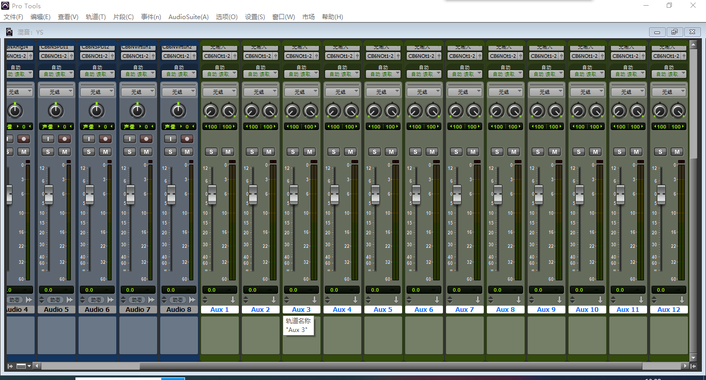Viewport: 706px width, 380px height.
Task: Click the Aux 10 track name
Action: (587, 310)
